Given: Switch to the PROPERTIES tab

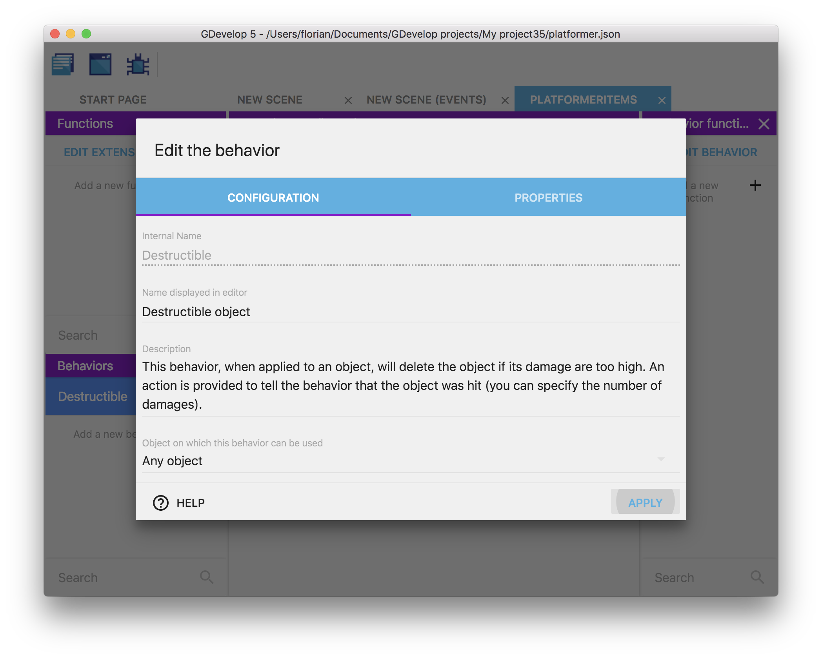Looking at the screenshot, I should pyautogui.click(x=548, y=198).
